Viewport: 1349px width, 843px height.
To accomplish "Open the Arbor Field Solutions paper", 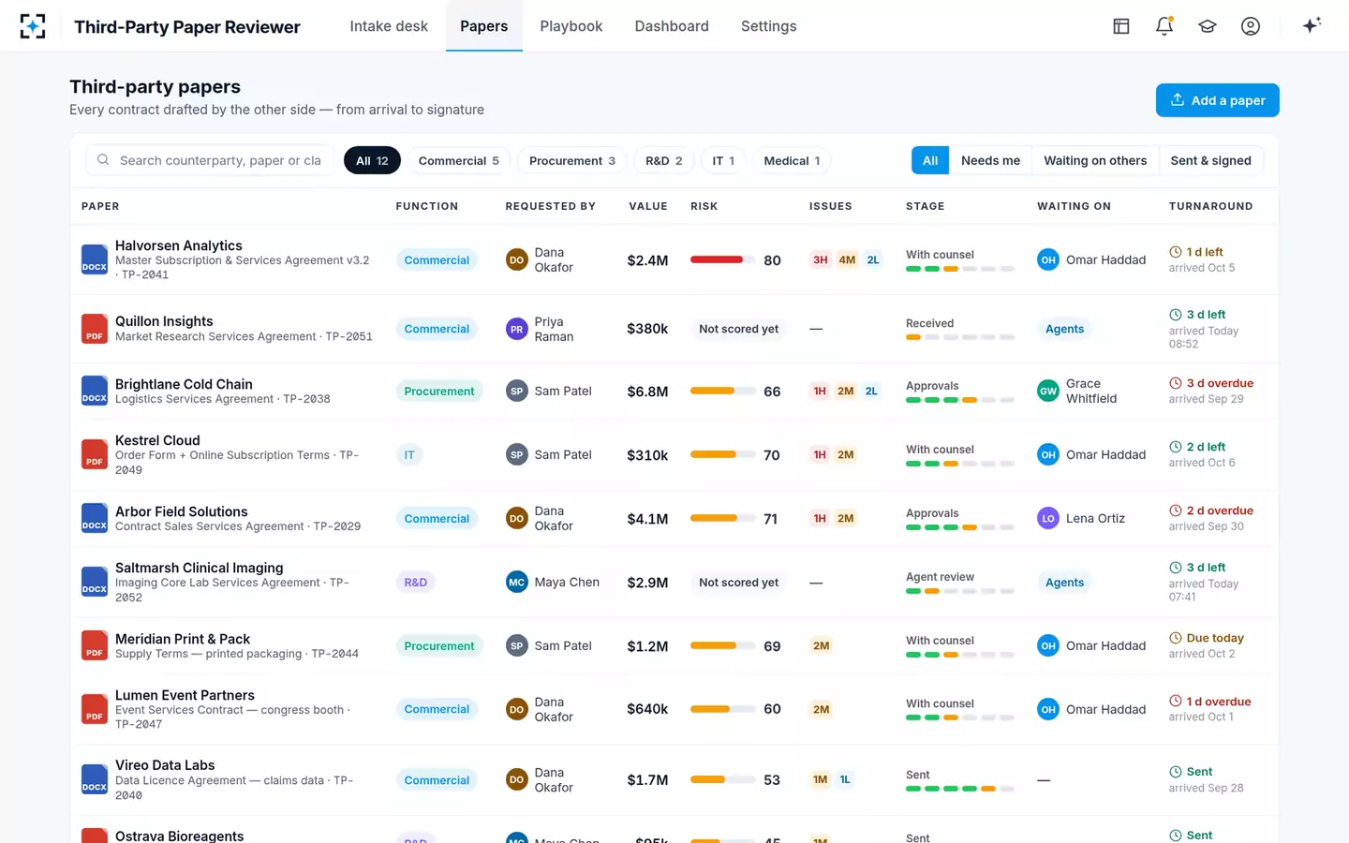I will point(182,511).
